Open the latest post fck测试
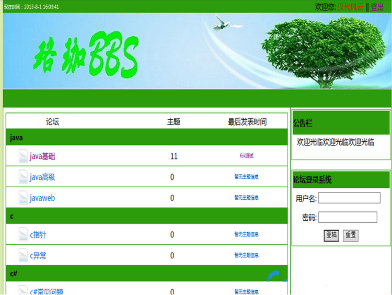 coord(247,156)
